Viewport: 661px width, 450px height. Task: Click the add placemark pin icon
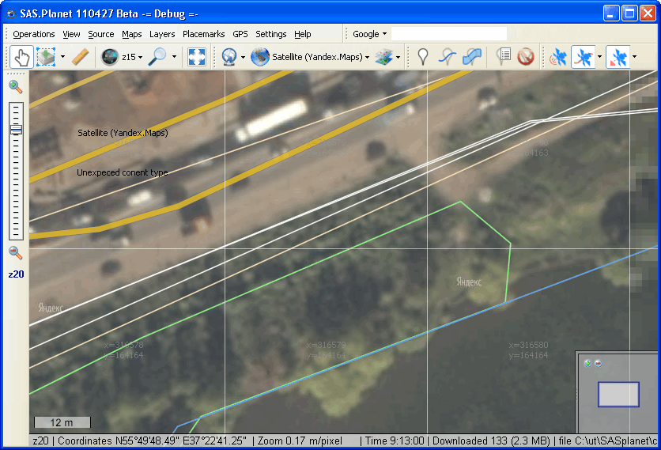[x=423, y=57]
